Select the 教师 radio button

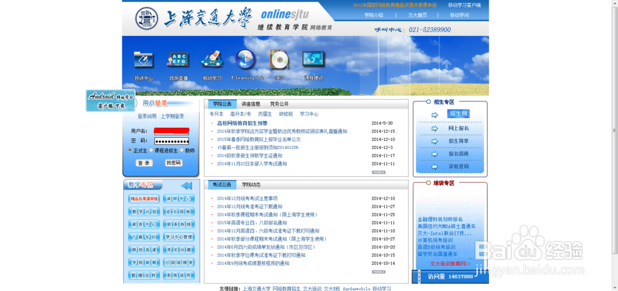tap(182, 150)
